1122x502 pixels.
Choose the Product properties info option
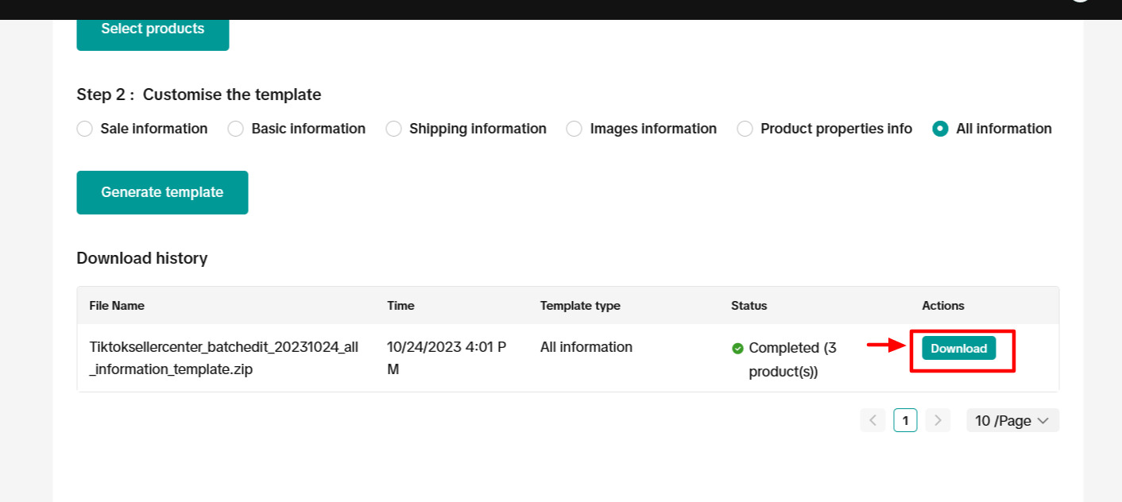(x=745, y=129)
